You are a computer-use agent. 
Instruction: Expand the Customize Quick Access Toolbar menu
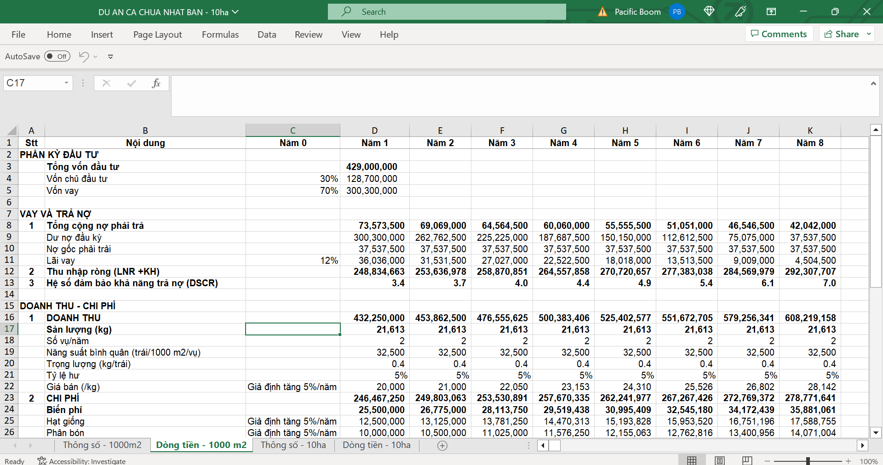tap(110, 57)
